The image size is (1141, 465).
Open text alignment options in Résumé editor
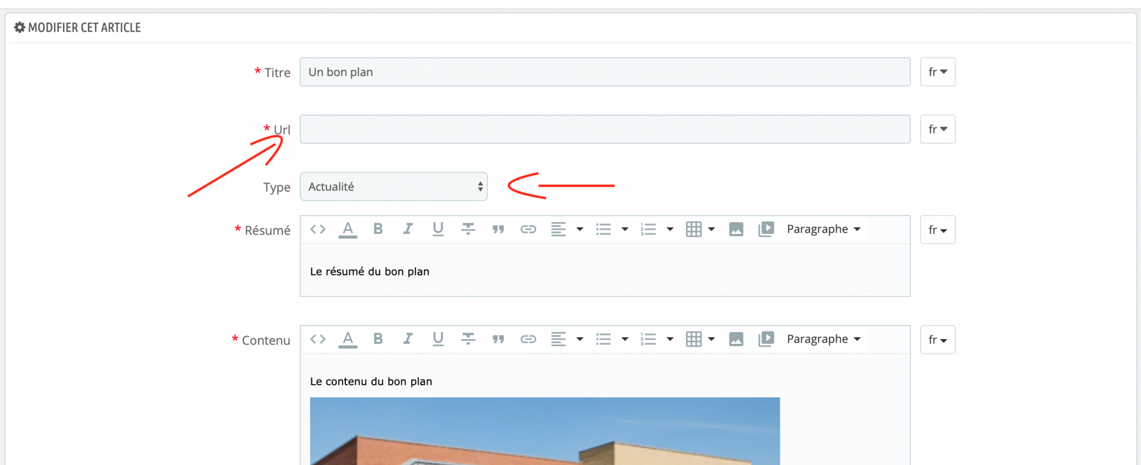point(567,229)
